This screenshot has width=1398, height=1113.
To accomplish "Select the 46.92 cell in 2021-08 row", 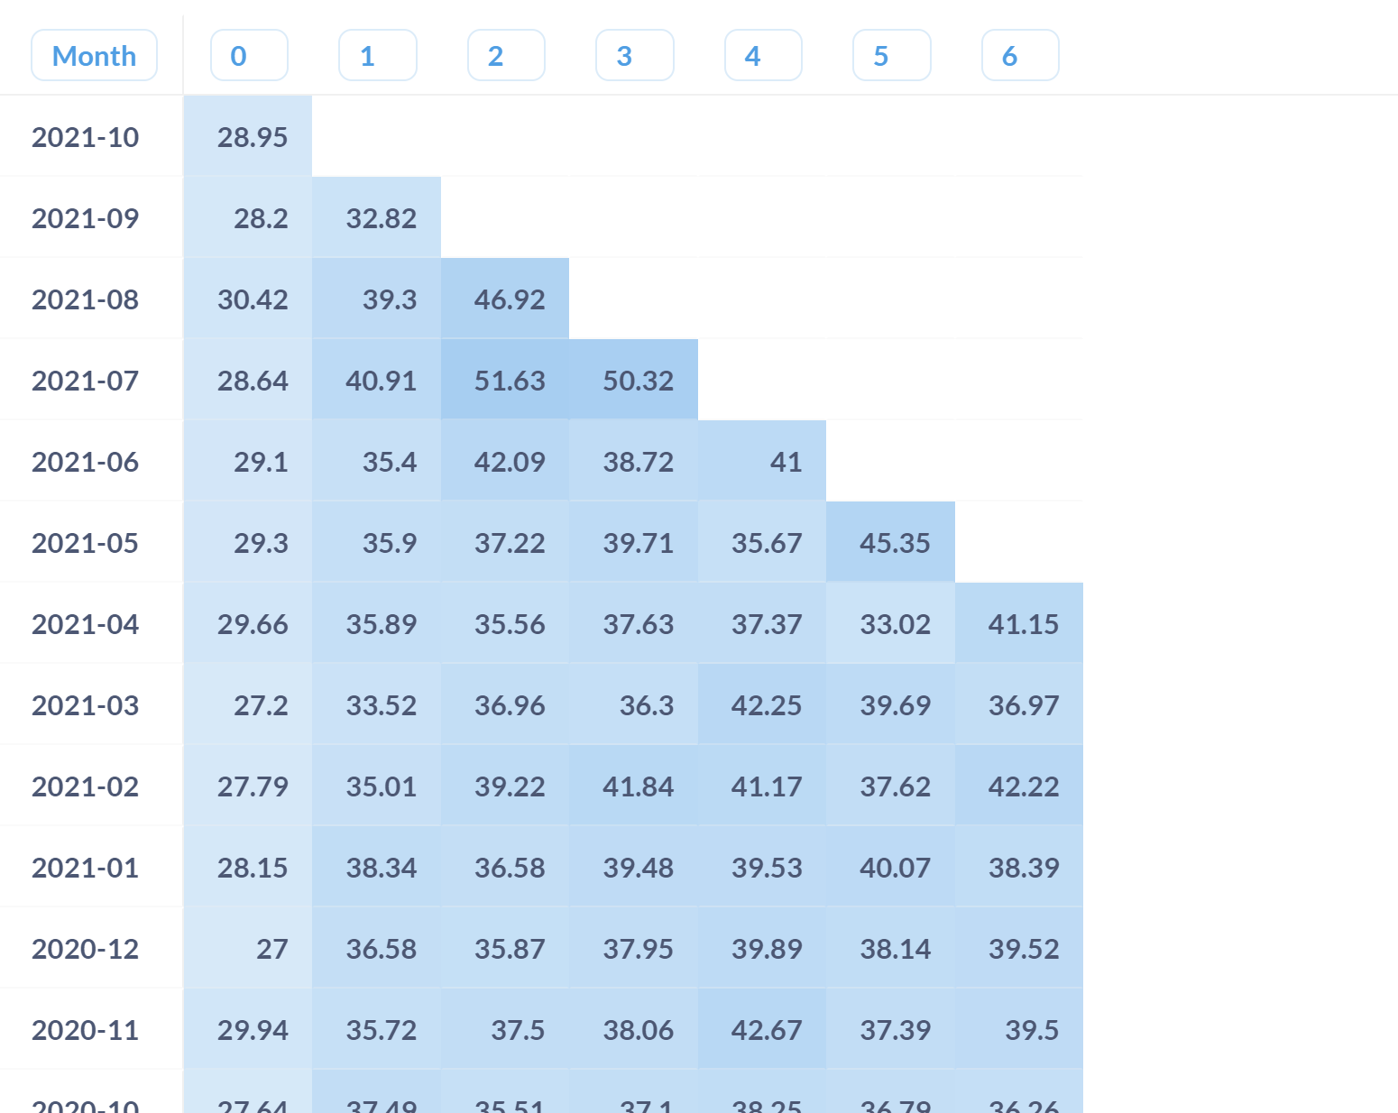I will pyautogui.click(x=510, y=299).
